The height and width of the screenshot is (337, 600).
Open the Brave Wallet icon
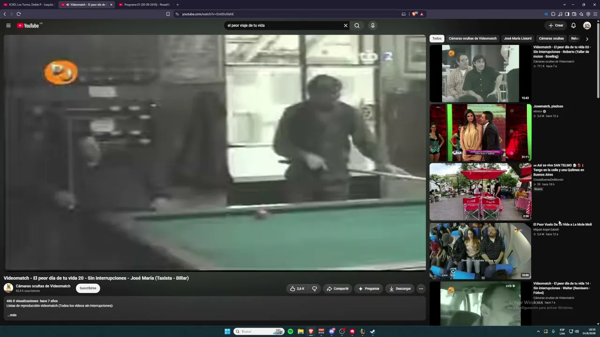(x=574, y=14)
